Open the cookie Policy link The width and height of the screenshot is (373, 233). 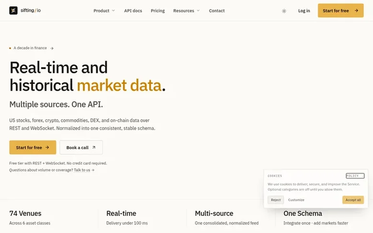pos(355,176)
